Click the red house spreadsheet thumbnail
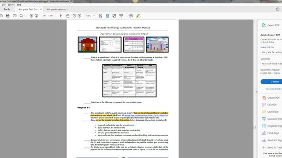 87,44
